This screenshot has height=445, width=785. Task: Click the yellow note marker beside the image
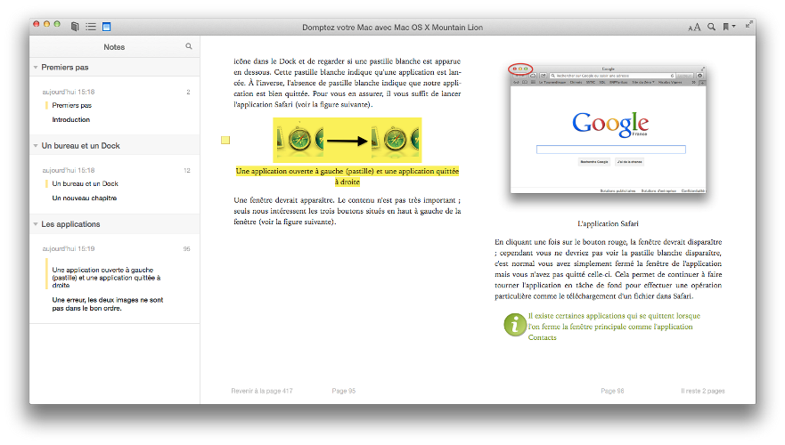click(x=225, y=140)
